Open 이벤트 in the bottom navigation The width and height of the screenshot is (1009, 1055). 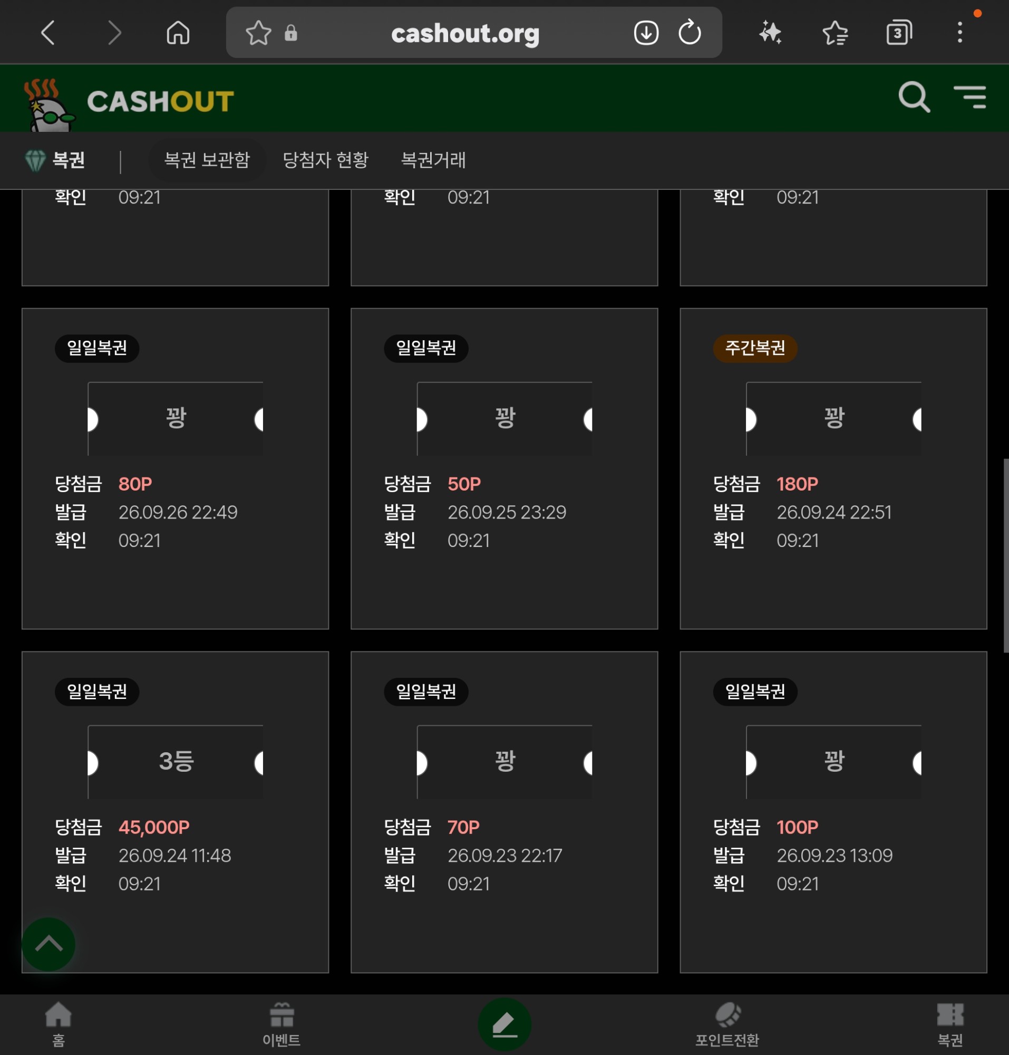click(282, 1024)
